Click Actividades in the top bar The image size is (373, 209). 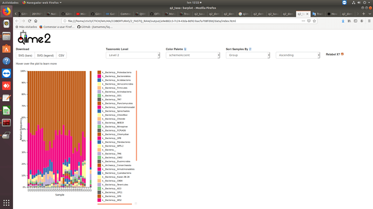[10, 3]
